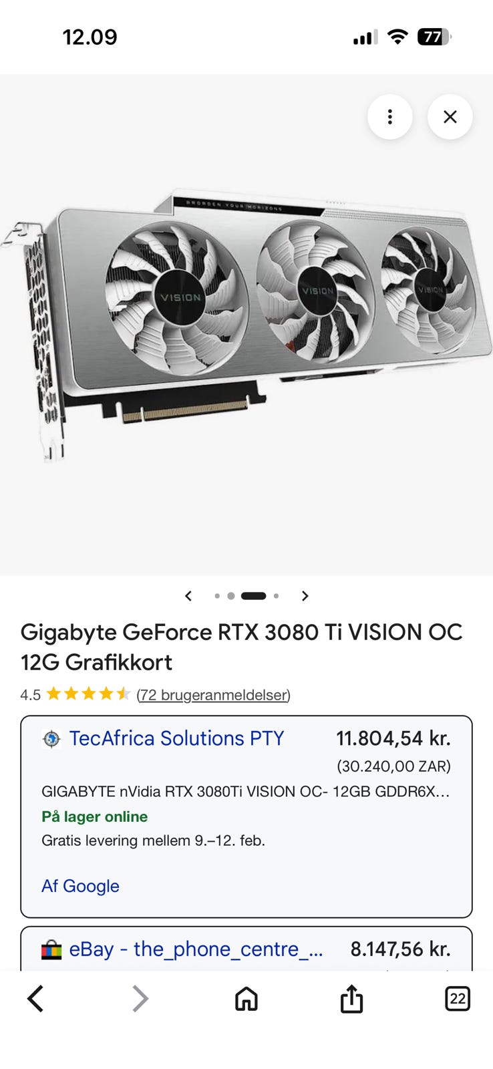493x1069 pixels.
Task: Go to next product image arrow
Action: click(x=305, y=596)
